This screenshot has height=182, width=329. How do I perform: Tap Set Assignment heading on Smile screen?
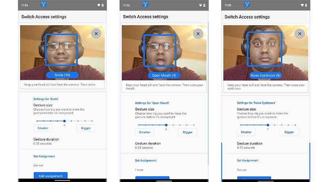(44, 156)
